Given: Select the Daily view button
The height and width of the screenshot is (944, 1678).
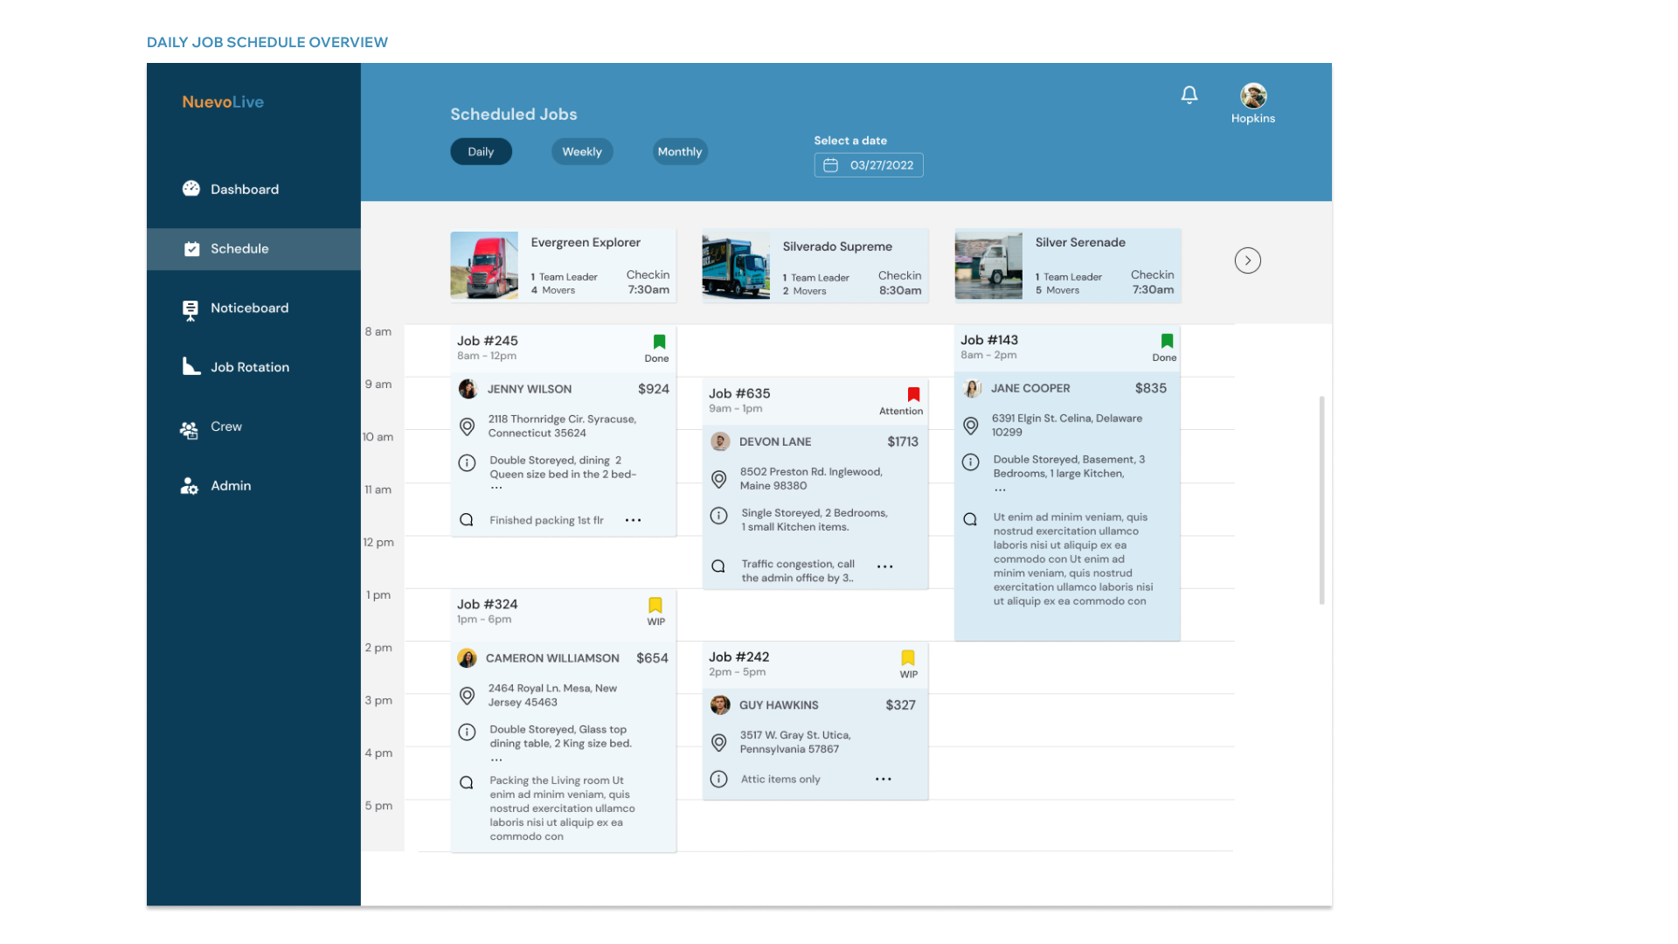Looking at the screenshot, I should tap(481, 151).
